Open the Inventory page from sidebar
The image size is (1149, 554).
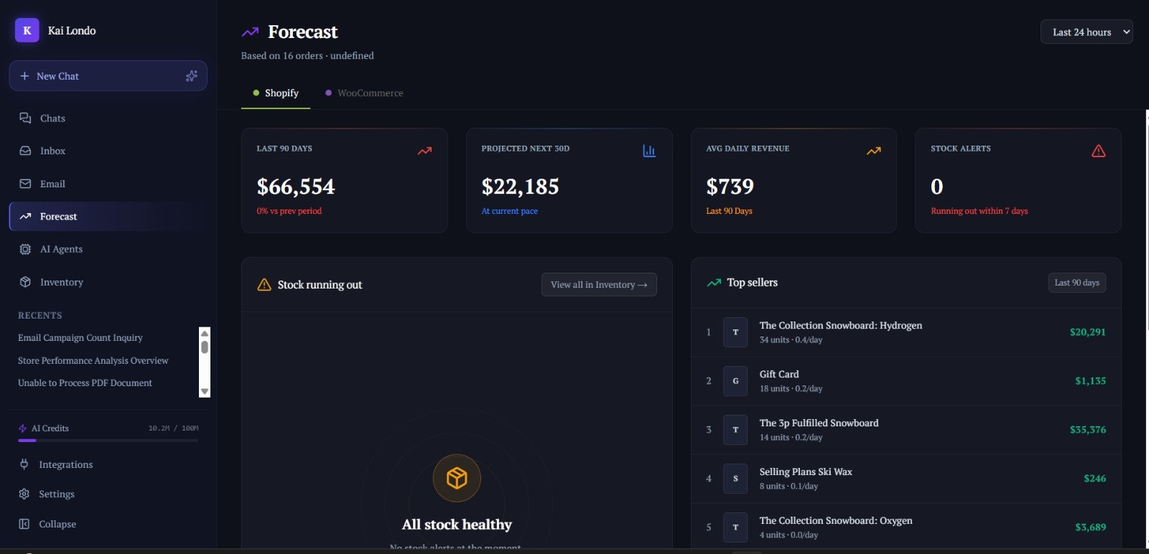108,282
